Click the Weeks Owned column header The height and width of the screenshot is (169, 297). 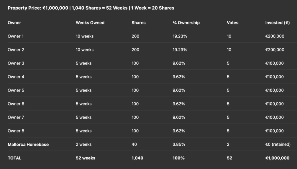(x=90, y=23)
